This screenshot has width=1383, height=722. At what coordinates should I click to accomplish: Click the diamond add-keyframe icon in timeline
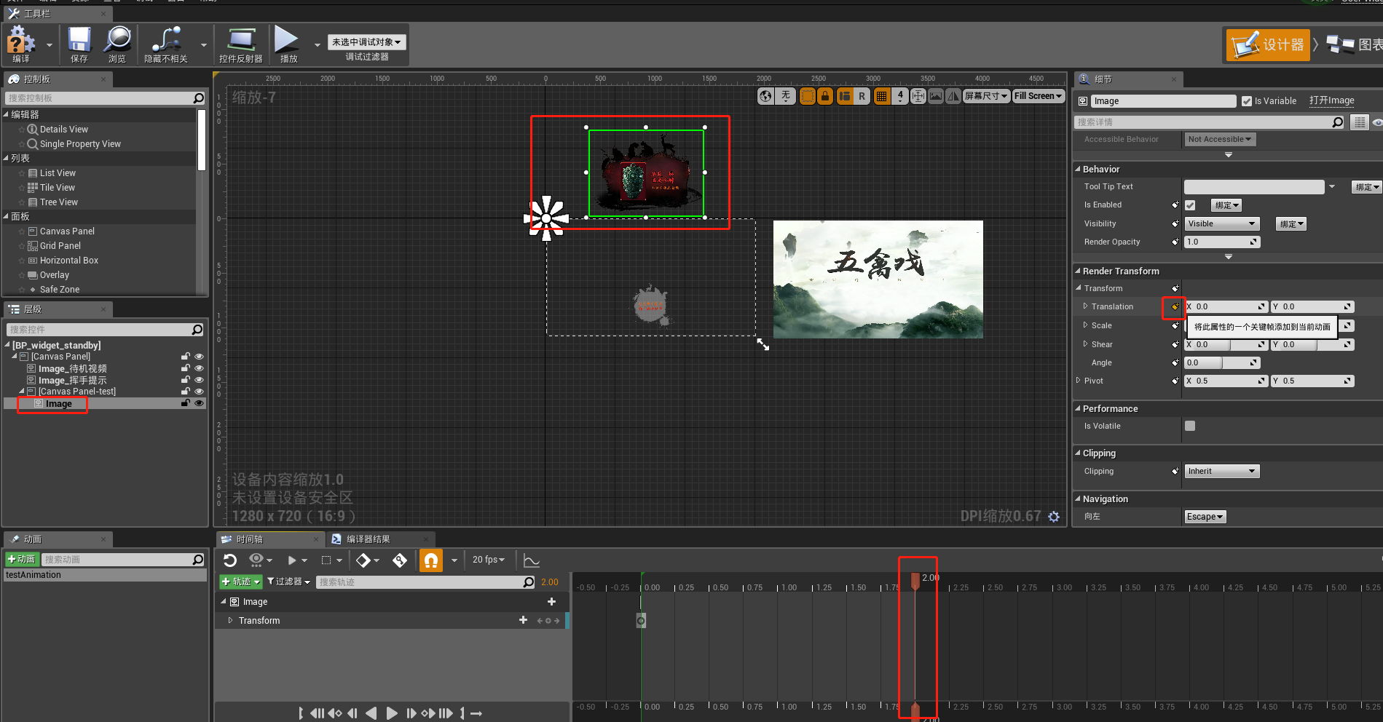364,560
